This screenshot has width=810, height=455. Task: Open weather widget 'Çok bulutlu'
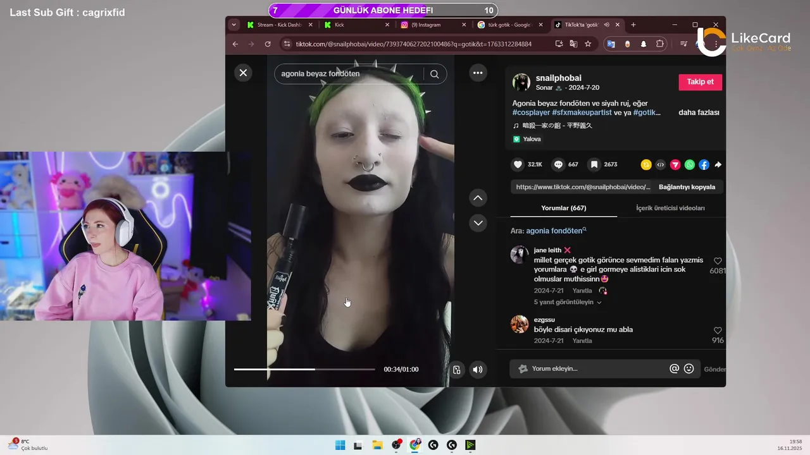pos(28,445)
